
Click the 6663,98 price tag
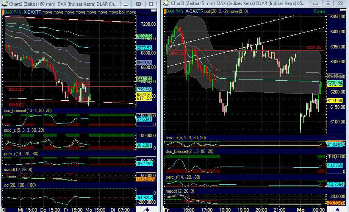pyautogui.click(x=144, y=63)
